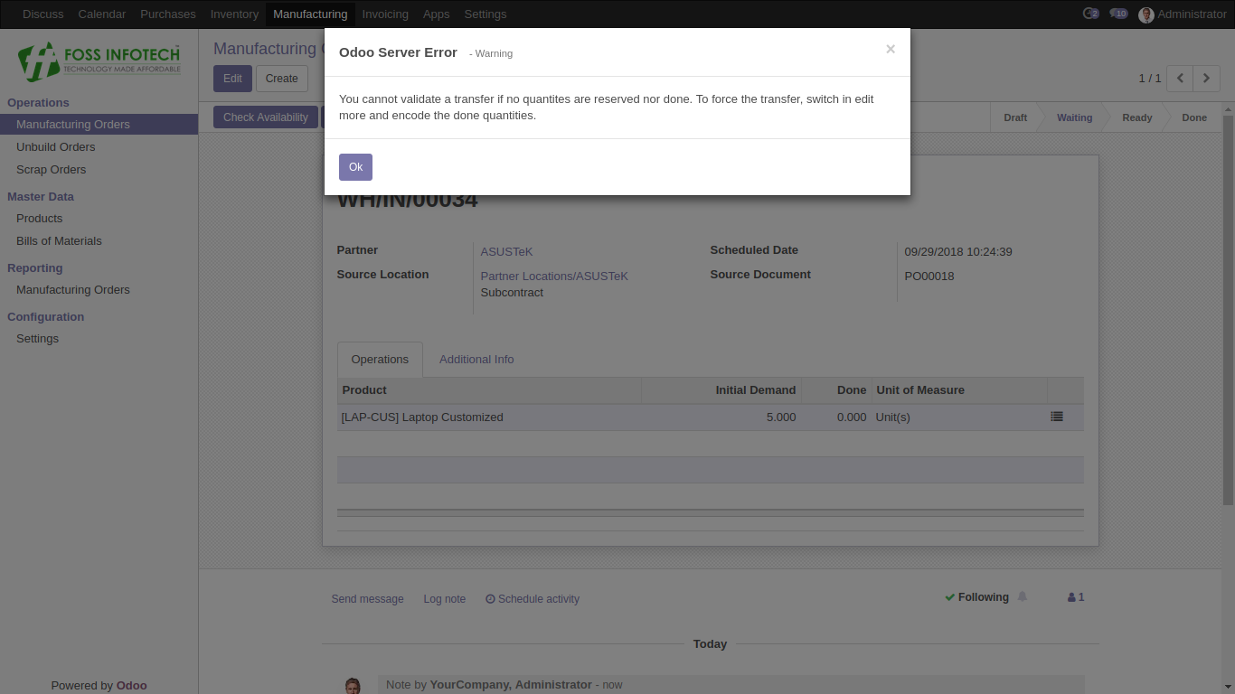
Task: Select Unbuild Orders in sidebar
Action: (99, 147)
